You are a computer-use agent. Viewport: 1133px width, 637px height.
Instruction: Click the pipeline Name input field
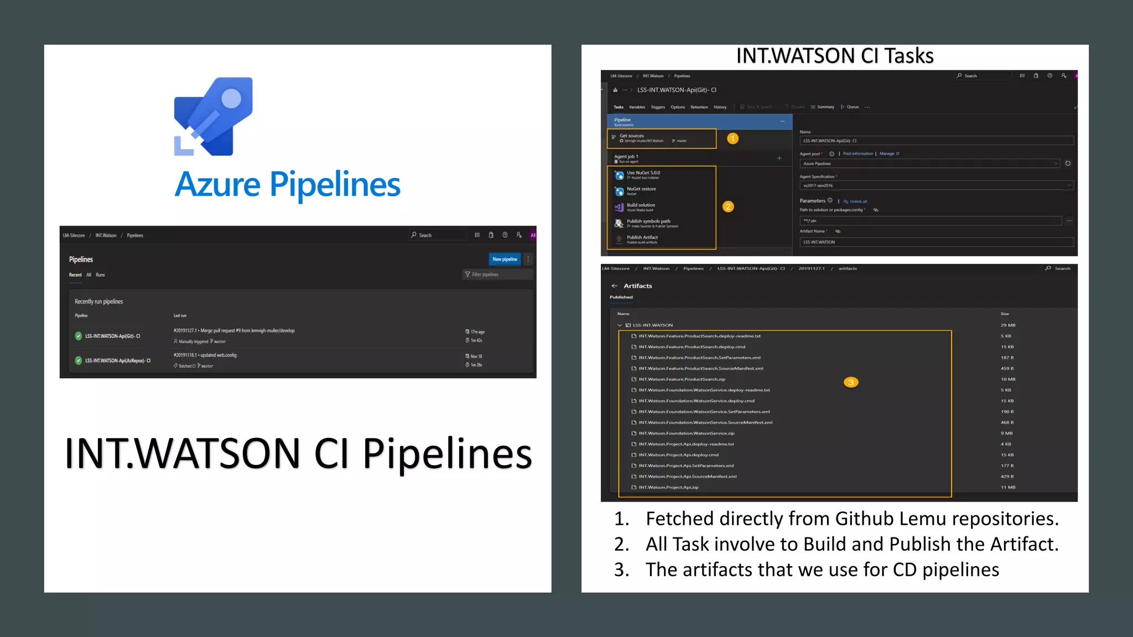(937, 141)
